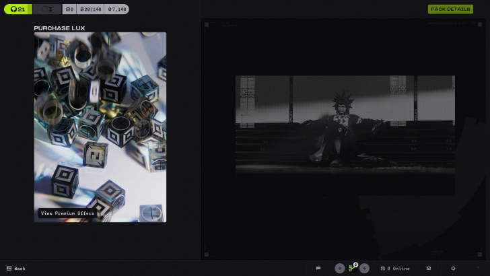Click the level 21 player badge

pos(17,9)
